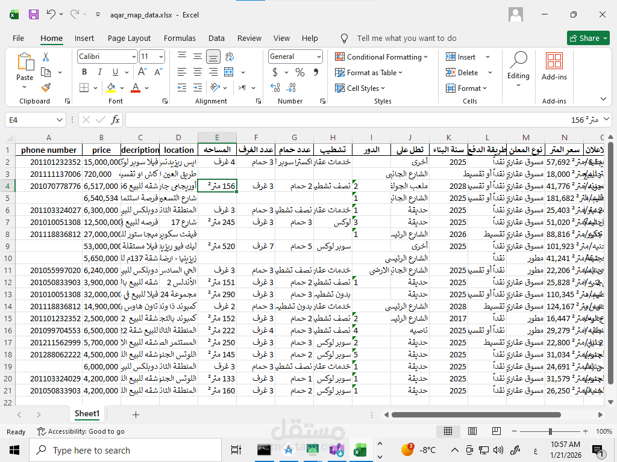The height and width of the screenshot is (462, 617).
Task: Toggle Bottom Align (active)
Action: [213, 57]
